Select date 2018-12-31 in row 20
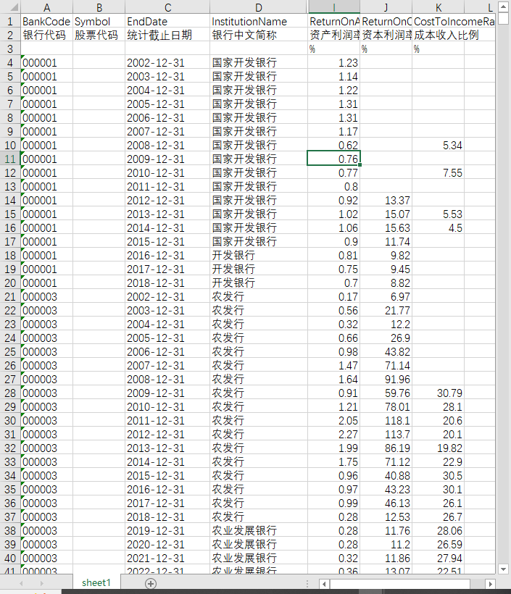This screenshot has width=511, height=594. pyautogui.click(x=167, y=283)
